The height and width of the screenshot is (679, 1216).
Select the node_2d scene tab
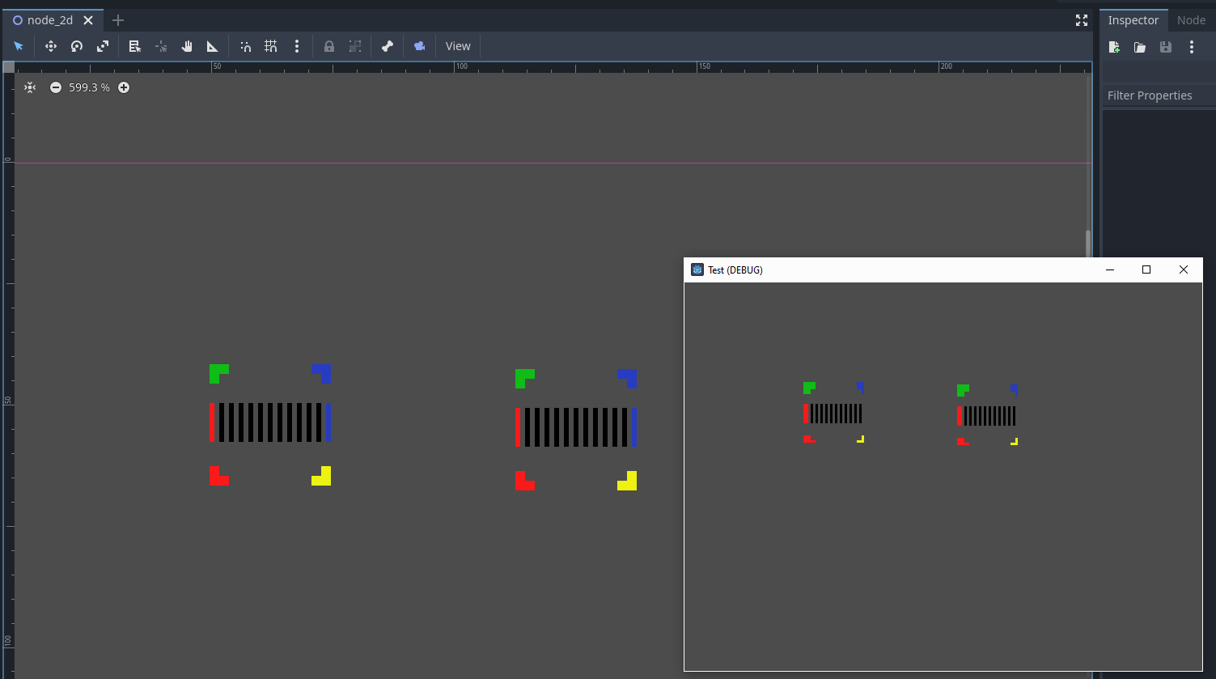coord(49,19)
